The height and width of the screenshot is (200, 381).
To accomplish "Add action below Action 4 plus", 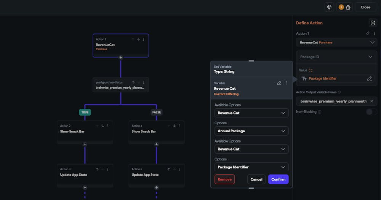I will tap(157, 144).
